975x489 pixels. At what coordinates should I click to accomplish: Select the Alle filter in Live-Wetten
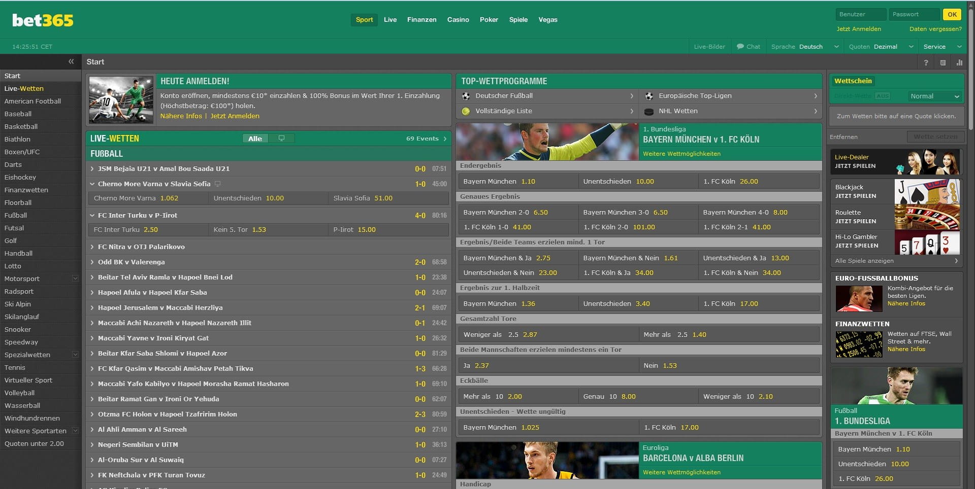[255, 138]
